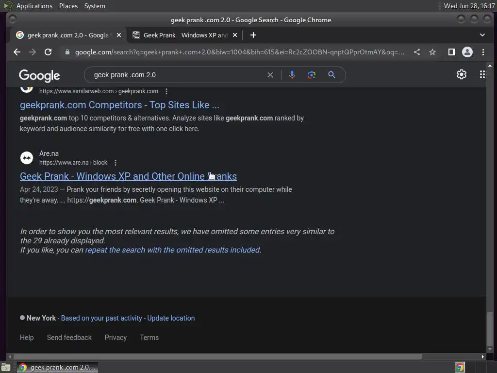Select the geek prank .com 2.0 Google tab
This screenshot has width=497, height=373.
[x=68, y=35]
